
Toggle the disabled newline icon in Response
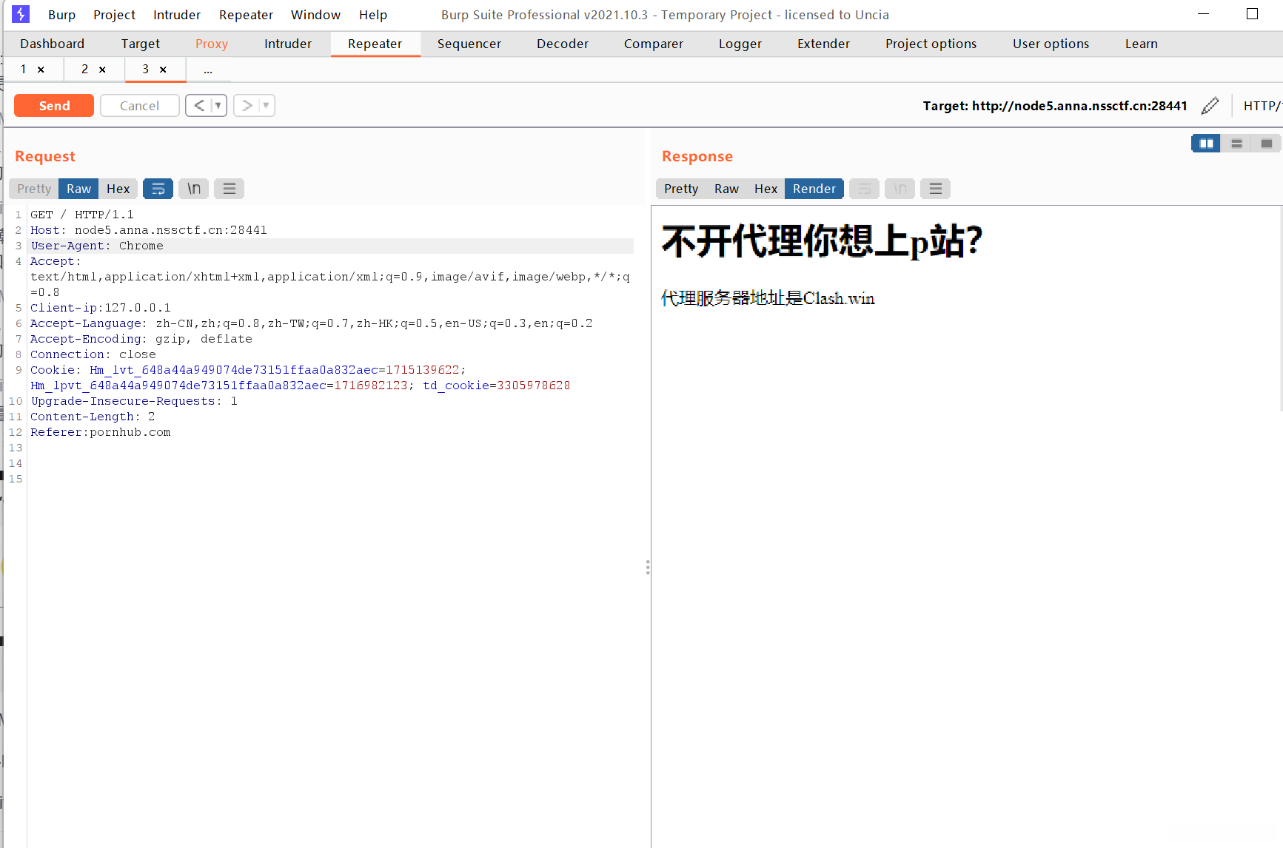pos(900,189)
